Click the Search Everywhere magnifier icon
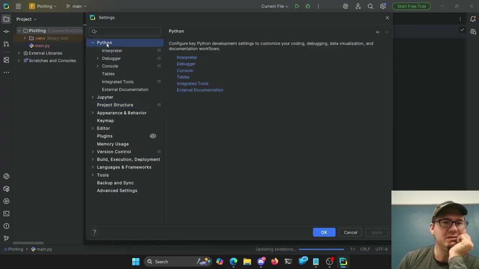This screenshot has width=479, height=269. (x=370, y=6)
